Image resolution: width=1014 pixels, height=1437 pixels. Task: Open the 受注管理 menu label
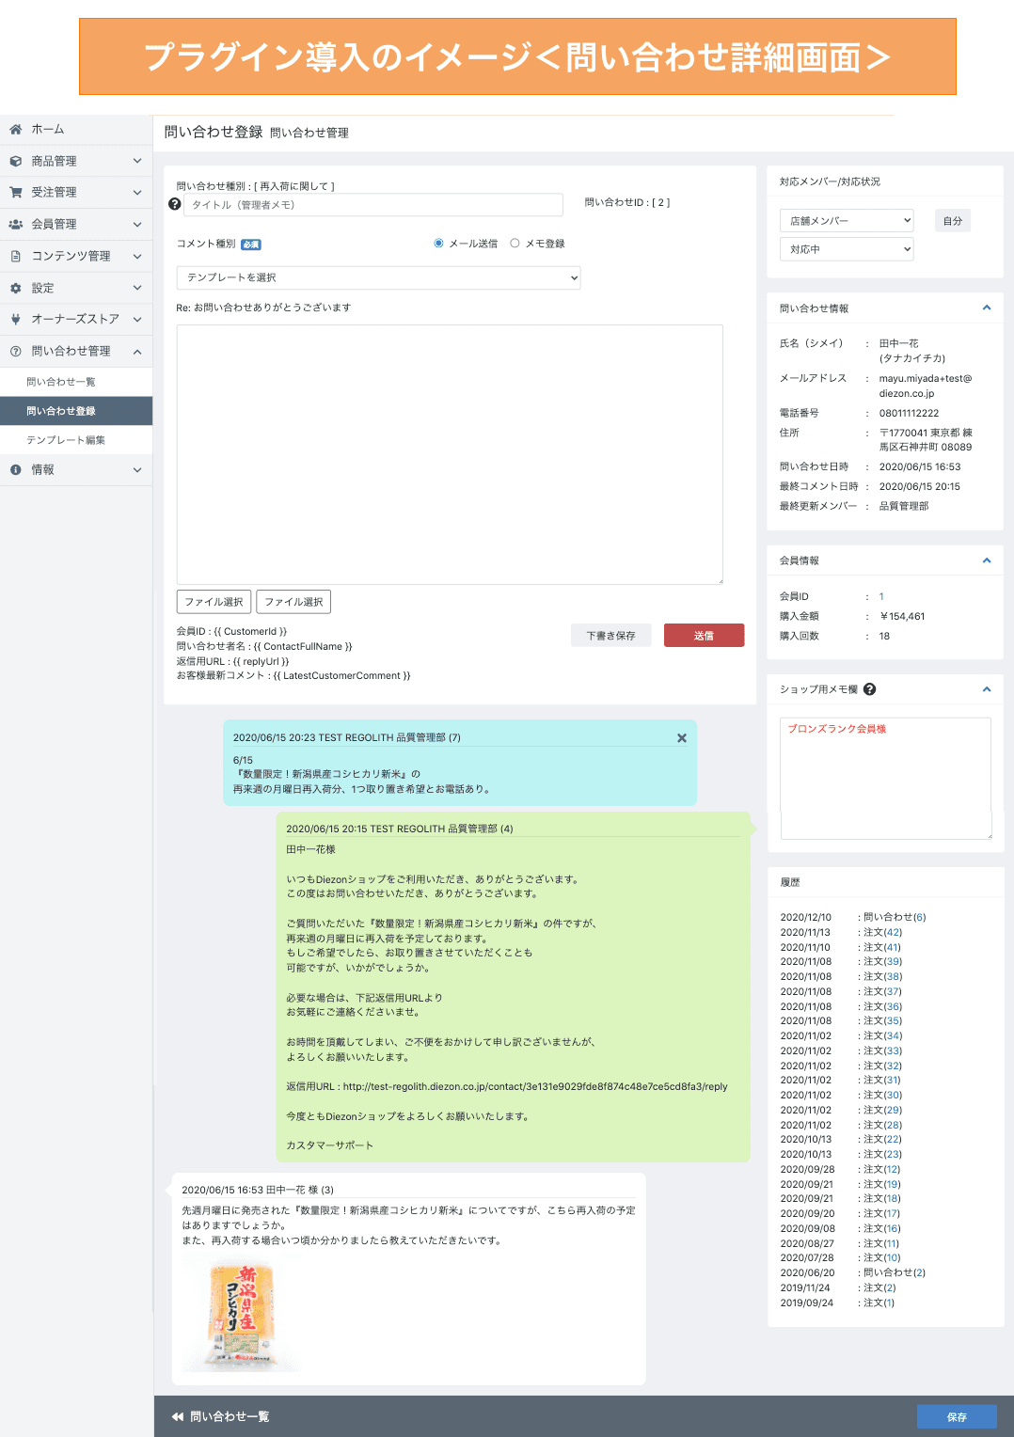point(55,192)
